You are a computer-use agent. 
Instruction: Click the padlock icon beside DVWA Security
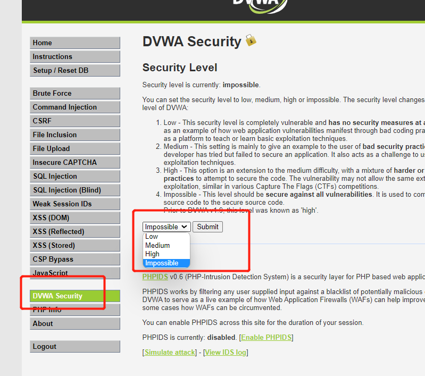251,40
